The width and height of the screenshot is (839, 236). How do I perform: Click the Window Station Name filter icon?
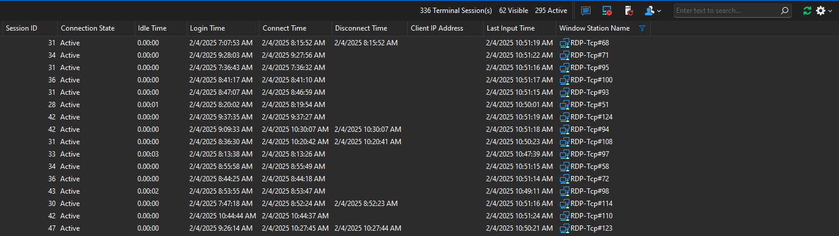(643, 28)
